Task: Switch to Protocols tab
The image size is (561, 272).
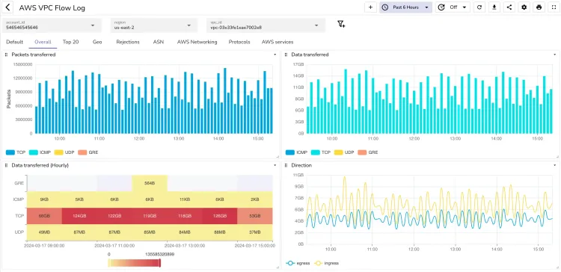Action: tap(239, 42)
